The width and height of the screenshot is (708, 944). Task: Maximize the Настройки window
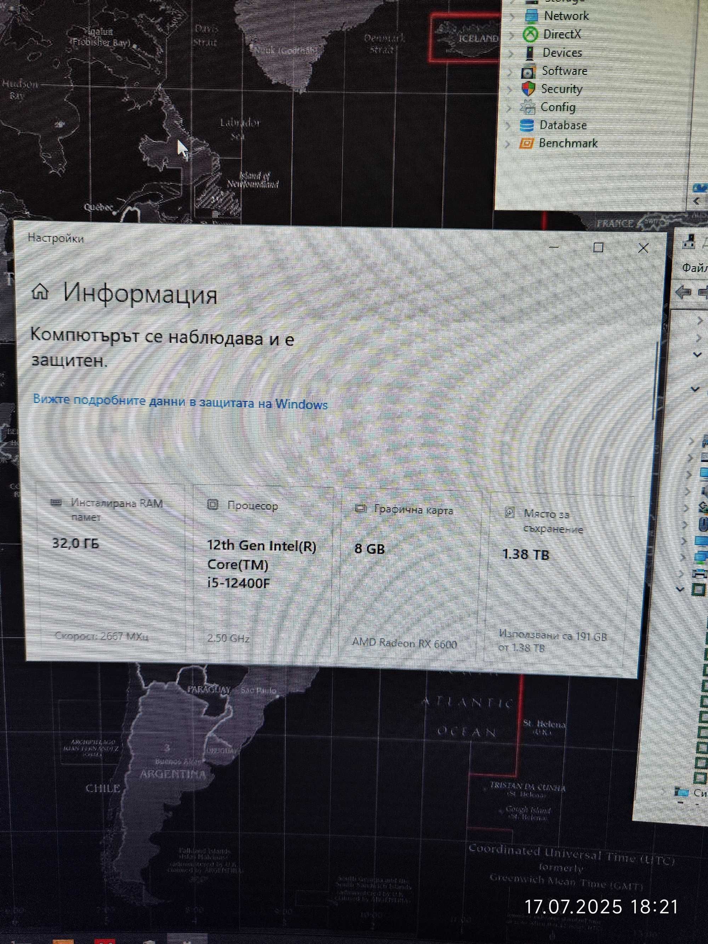[x=598, y=247]
